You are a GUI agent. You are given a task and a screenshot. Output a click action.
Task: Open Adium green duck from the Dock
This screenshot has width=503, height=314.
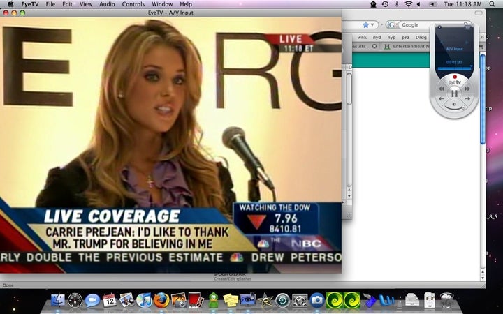click(213, 300)
